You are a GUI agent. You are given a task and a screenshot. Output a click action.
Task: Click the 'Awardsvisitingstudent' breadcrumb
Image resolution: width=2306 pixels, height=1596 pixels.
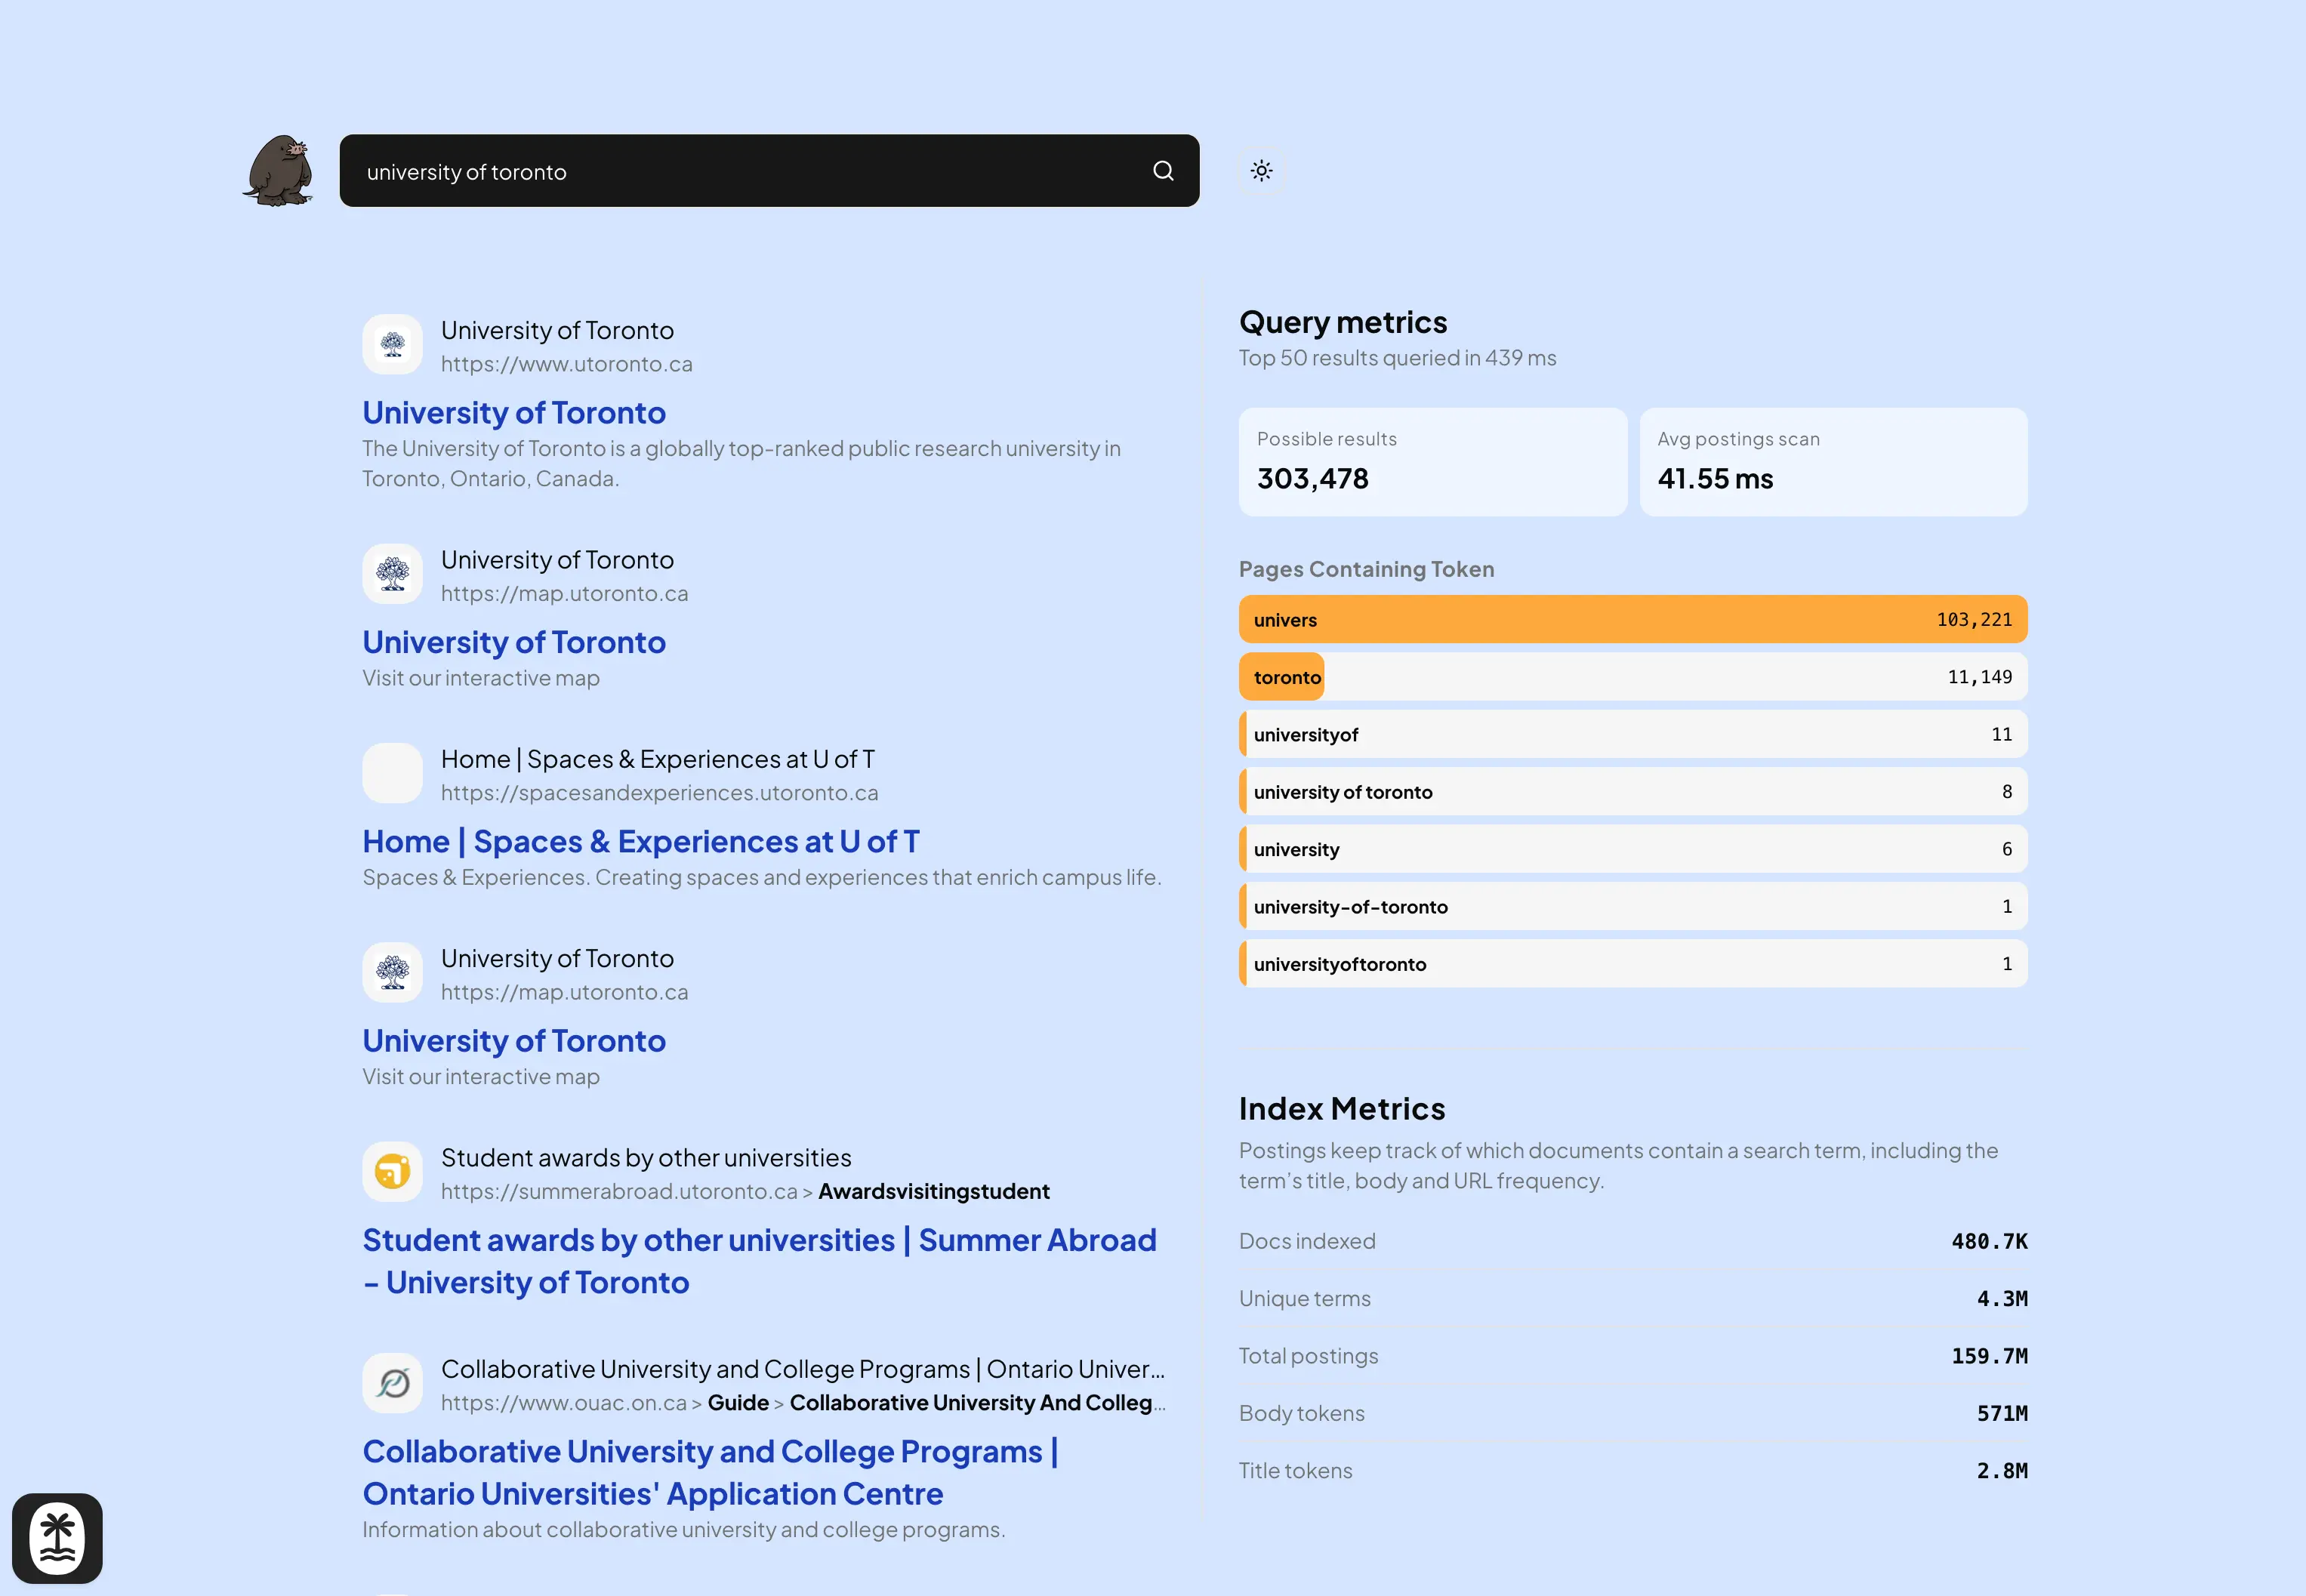click(934, 1191)
